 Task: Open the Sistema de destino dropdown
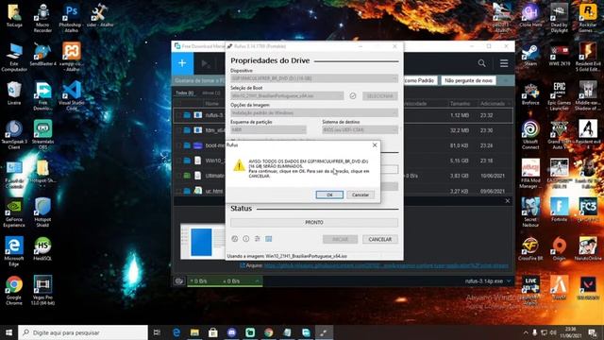360,130
